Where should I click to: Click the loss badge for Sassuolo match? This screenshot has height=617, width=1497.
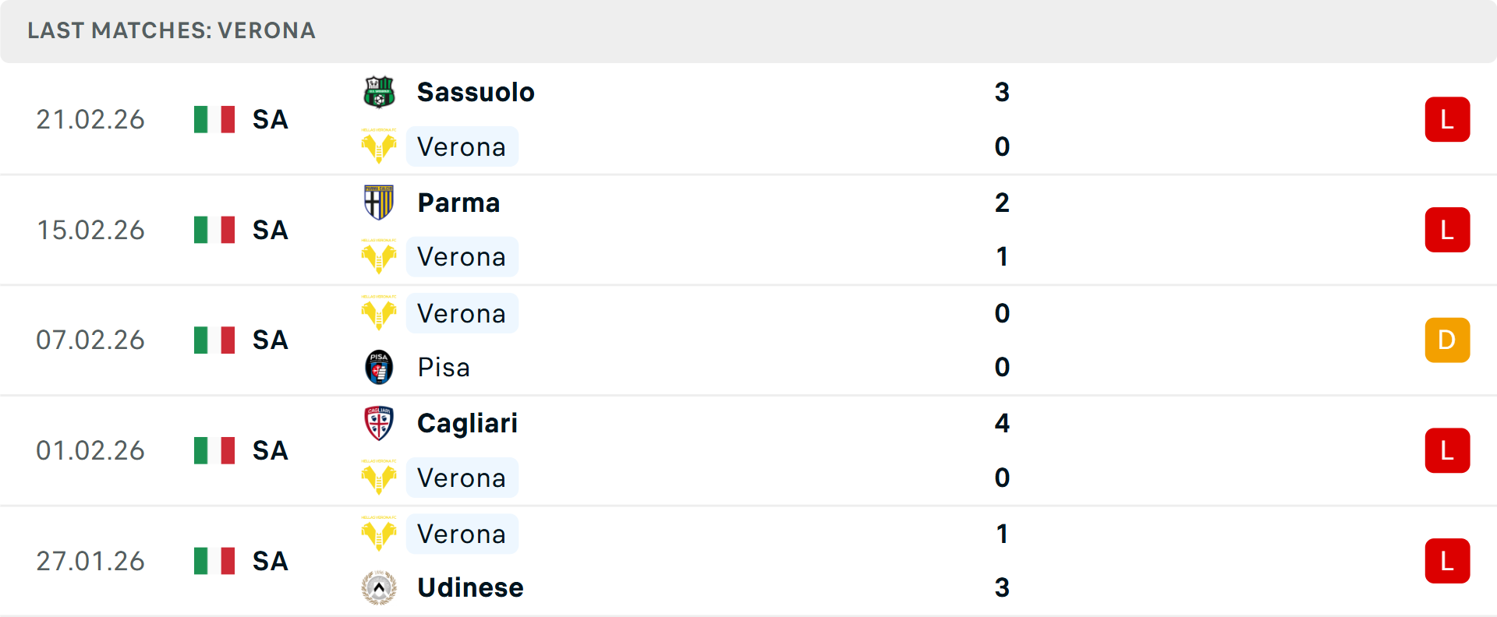[1446, 119]
